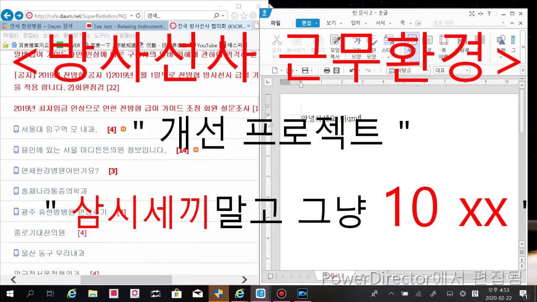Click the Help question mark in Hangul title bar
537x302 pixels.
[489, 14]
